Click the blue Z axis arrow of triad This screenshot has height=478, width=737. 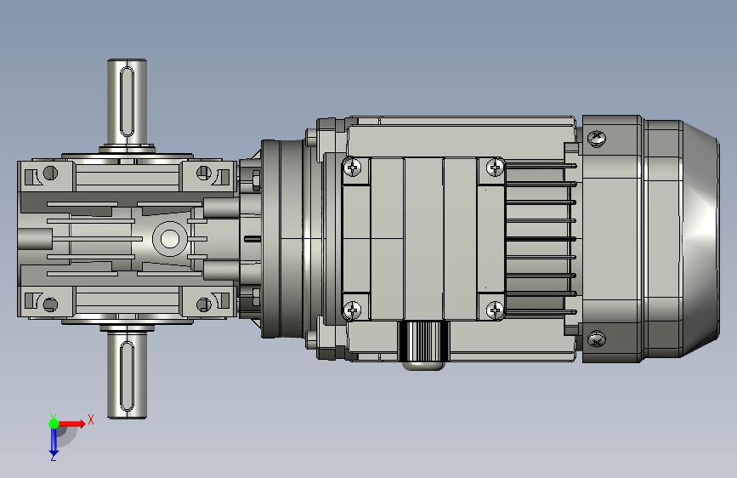[54, 442]
